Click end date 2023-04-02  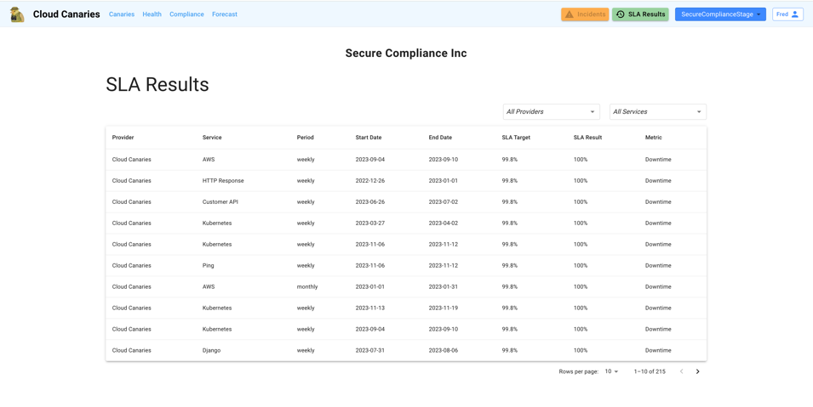point(444,223)
